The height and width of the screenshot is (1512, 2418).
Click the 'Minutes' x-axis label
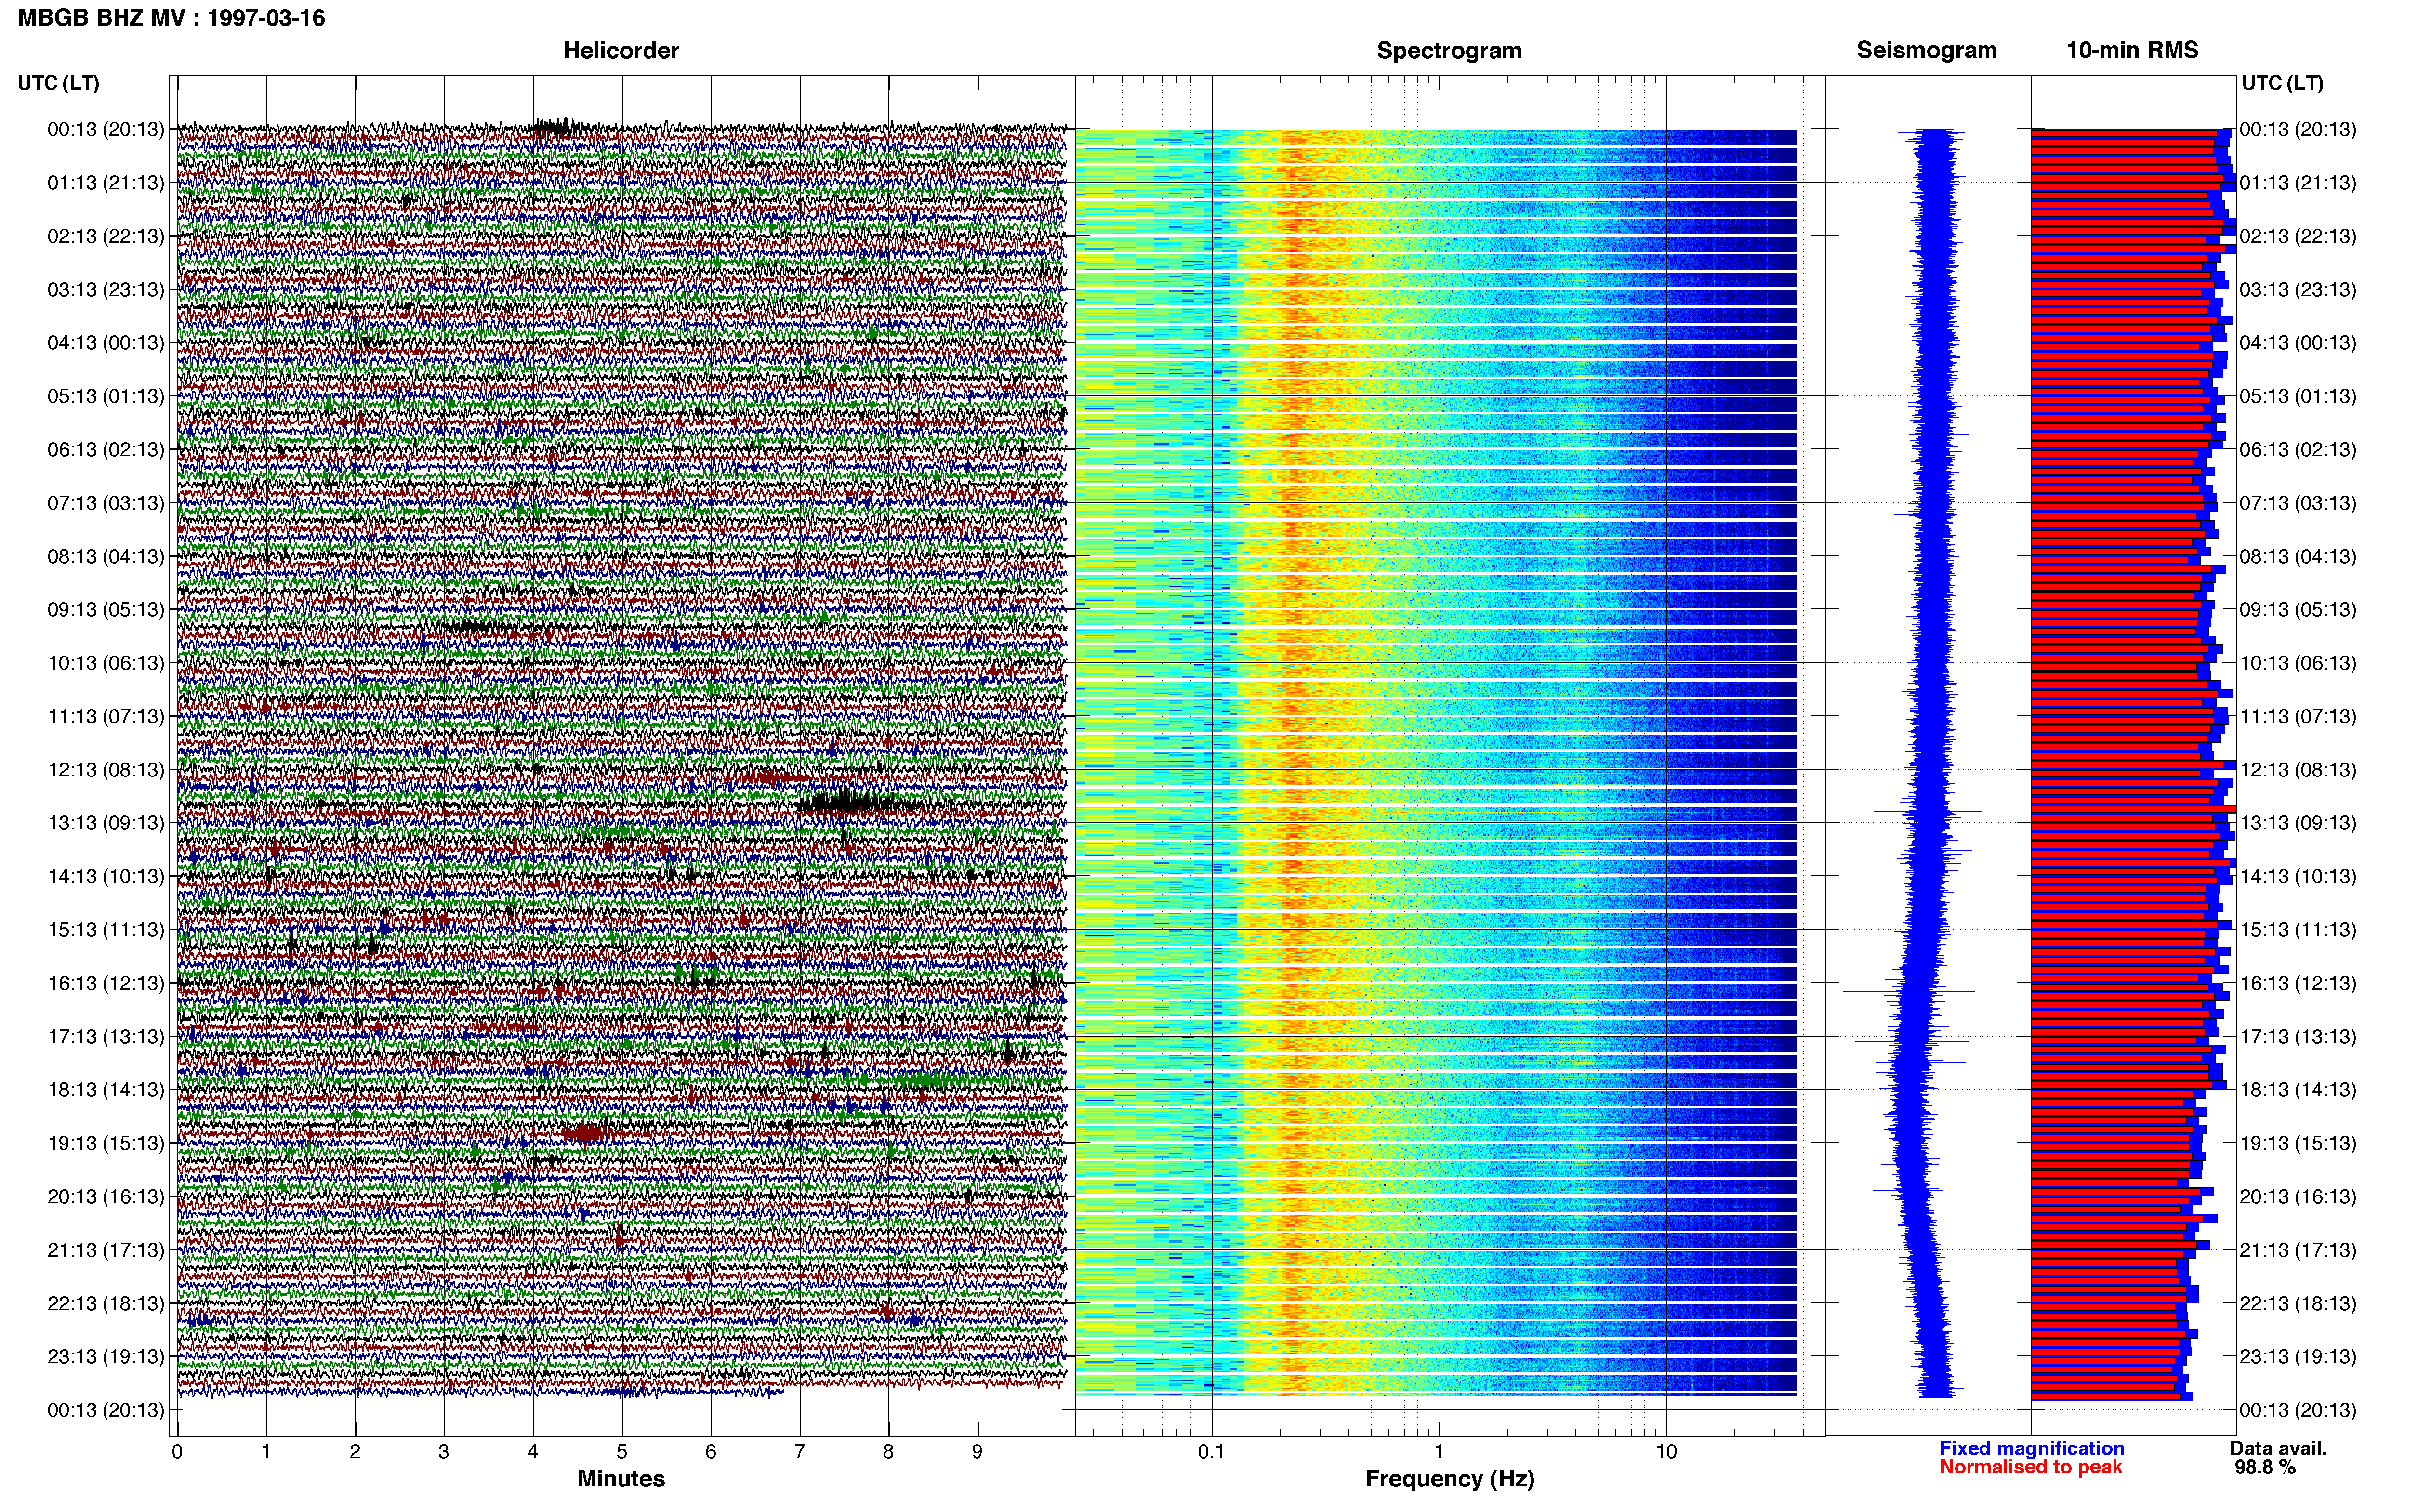621,1479
